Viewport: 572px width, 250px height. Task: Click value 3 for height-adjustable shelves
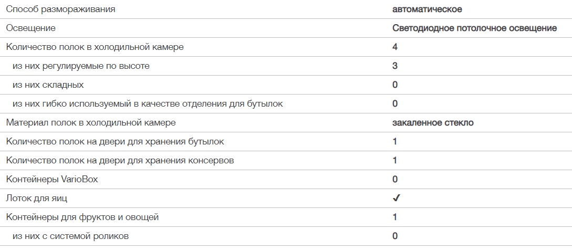pyautogui.click(x=395, y=66)
